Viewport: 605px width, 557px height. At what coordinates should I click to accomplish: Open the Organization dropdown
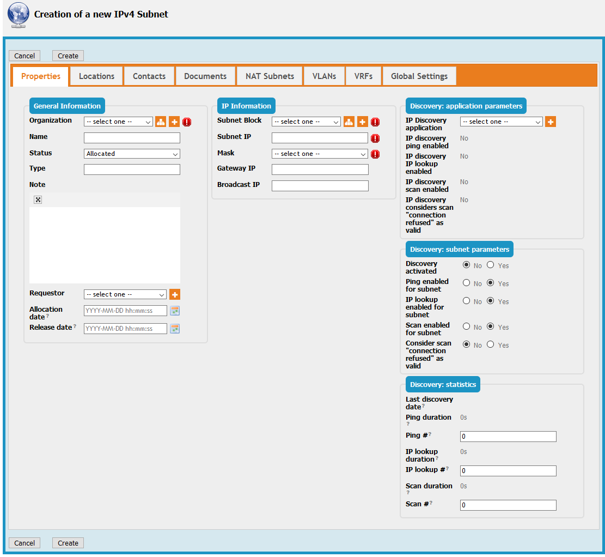click(118, 122)
